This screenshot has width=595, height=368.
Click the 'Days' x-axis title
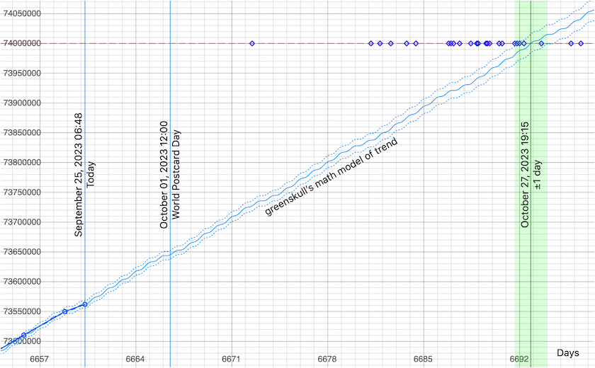tap(568, 352)
